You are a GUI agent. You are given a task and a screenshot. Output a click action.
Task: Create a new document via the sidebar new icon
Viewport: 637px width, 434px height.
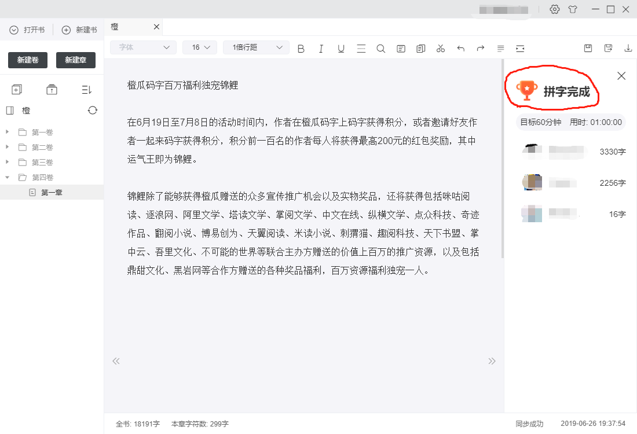[17, 89]
